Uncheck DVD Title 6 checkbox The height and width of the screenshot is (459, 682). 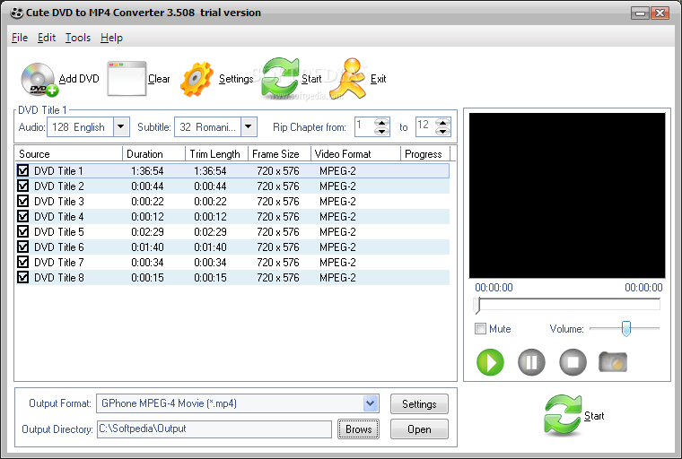[x=22, y=247]
